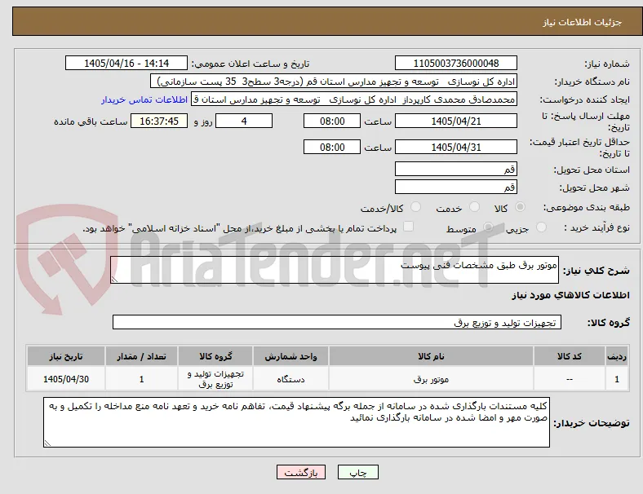Click the نام کالا column header
Image resolution: width=643 pixels, height=494 pixels.
point(431,356)
